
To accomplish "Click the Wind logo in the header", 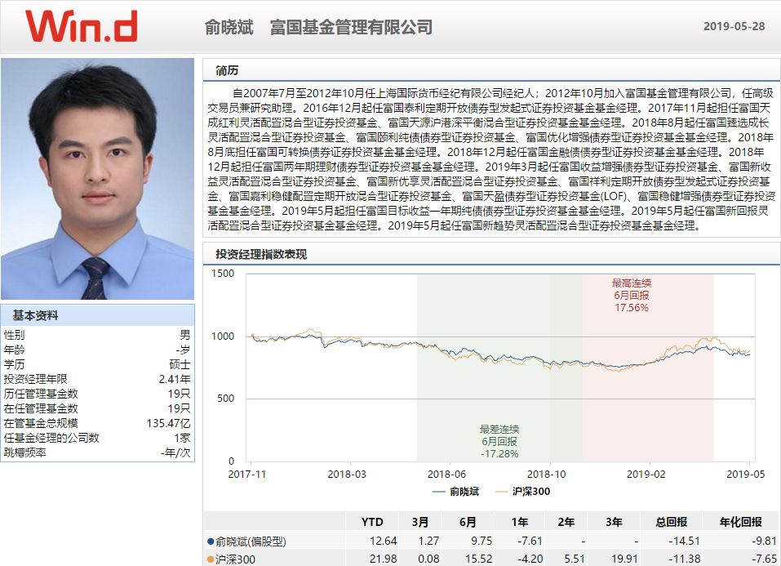I will (81, 26).
